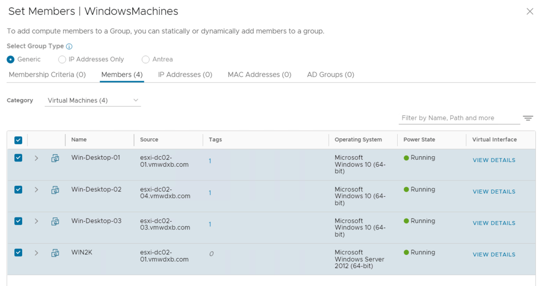The image size is (539, 286).
Task: Toggle the select-all header checkbox
Action: point(18,140)
